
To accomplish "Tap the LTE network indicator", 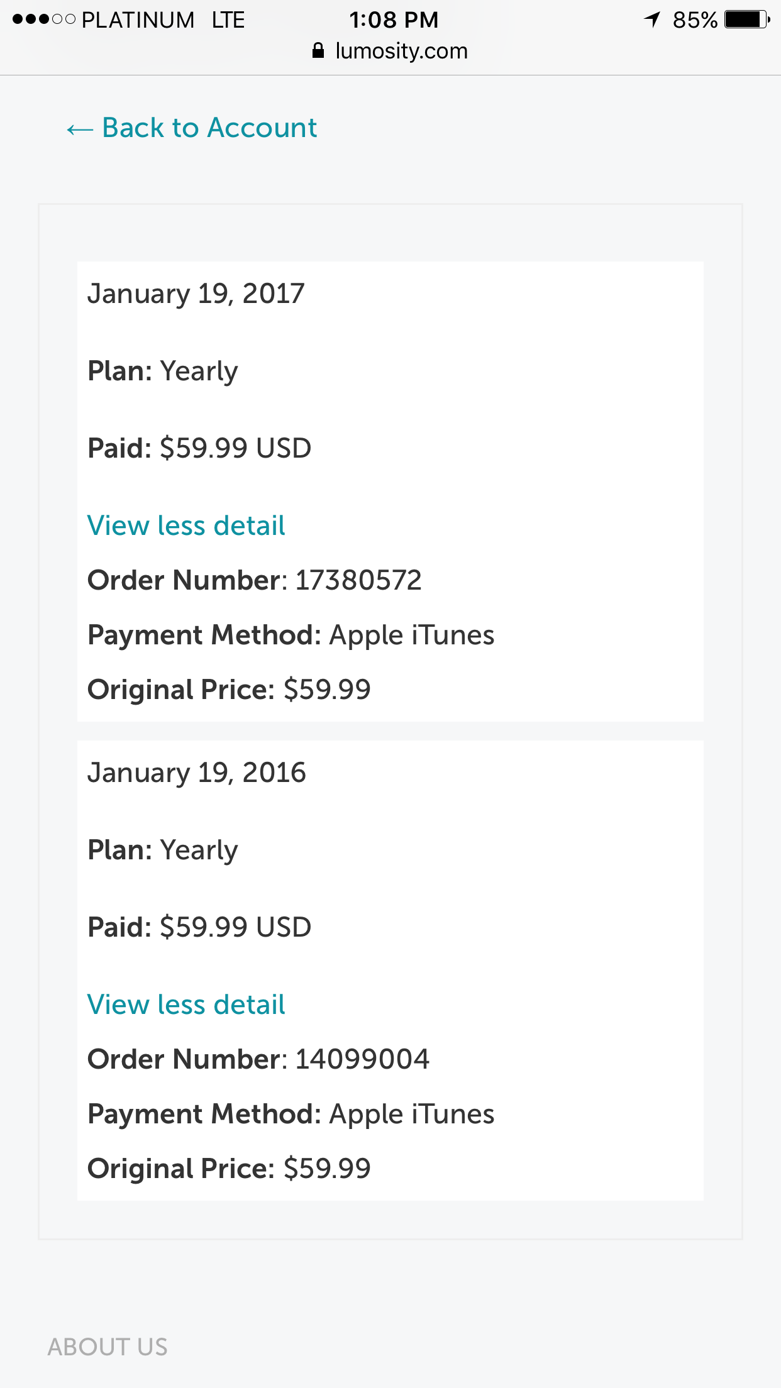I will pos(228,20).
